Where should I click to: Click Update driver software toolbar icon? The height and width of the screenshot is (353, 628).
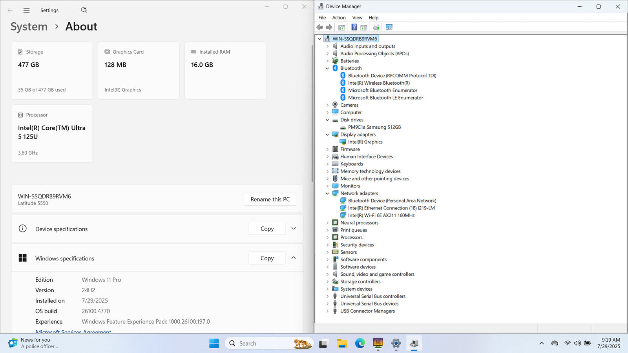pos(376,27)
